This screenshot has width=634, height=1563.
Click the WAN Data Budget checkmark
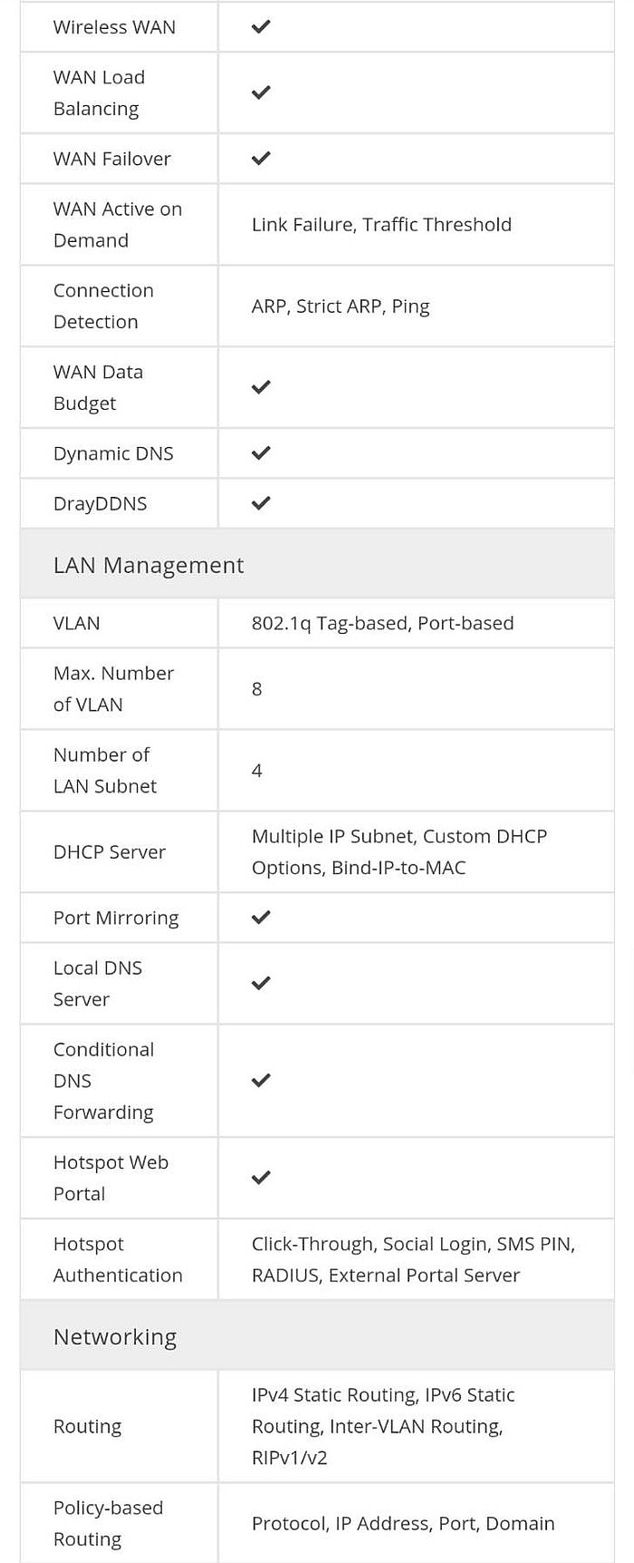coord(261,387)
